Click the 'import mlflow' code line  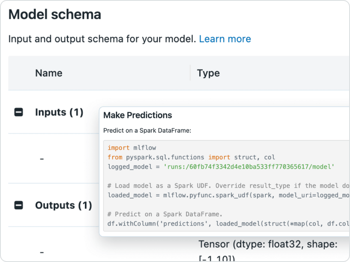132,148
